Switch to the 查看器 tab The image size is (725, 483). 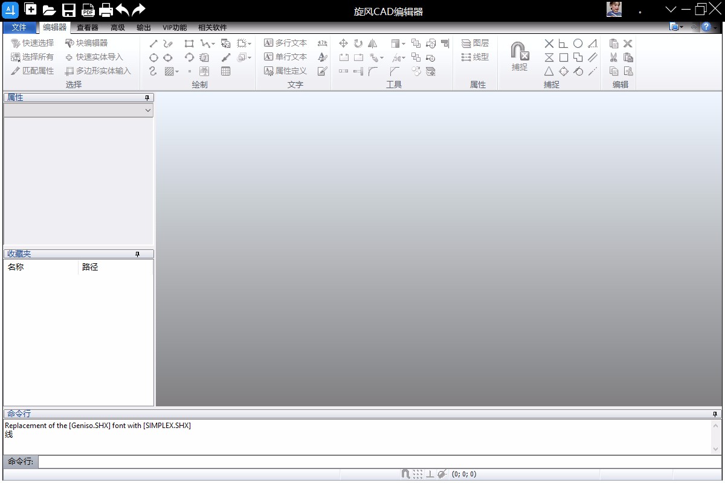tap(88, 27)
